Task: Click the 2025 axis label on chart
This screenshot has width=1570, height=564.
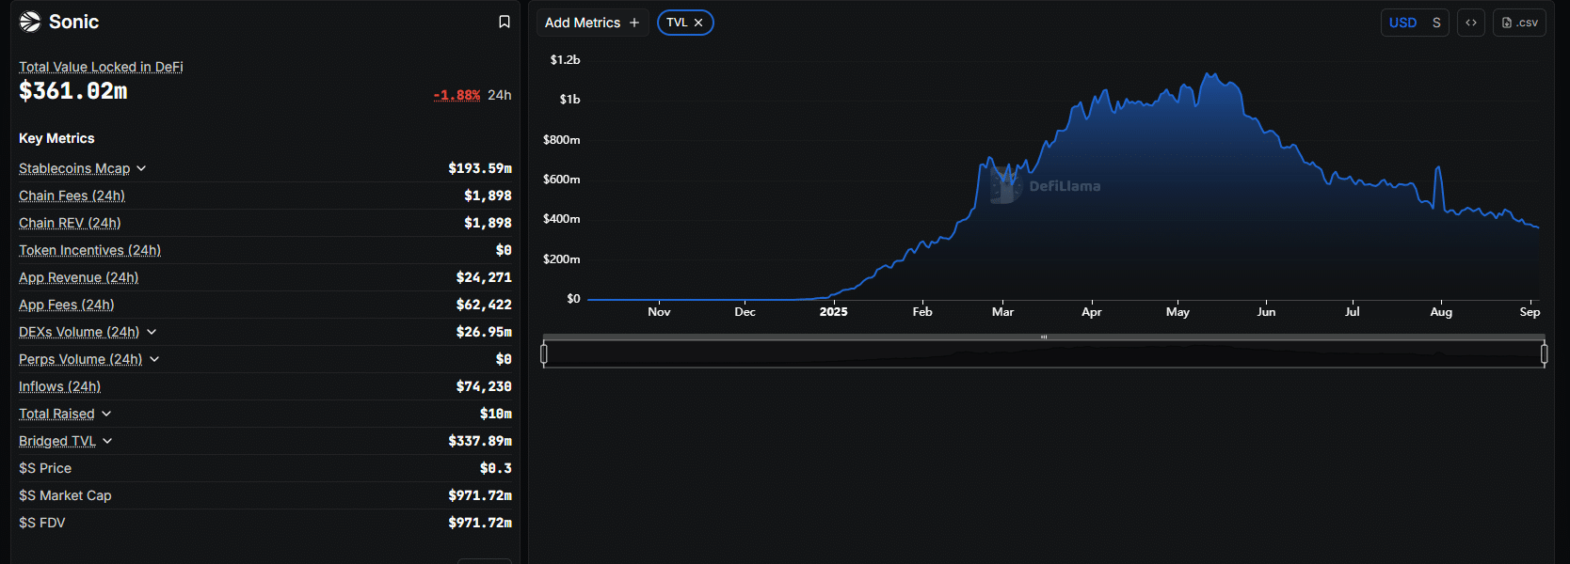Action: pyautogui.click(x=833, y=312)
